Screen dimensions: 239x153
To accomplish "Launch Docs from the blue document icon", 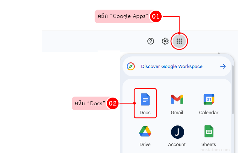I will pos(145,99).
